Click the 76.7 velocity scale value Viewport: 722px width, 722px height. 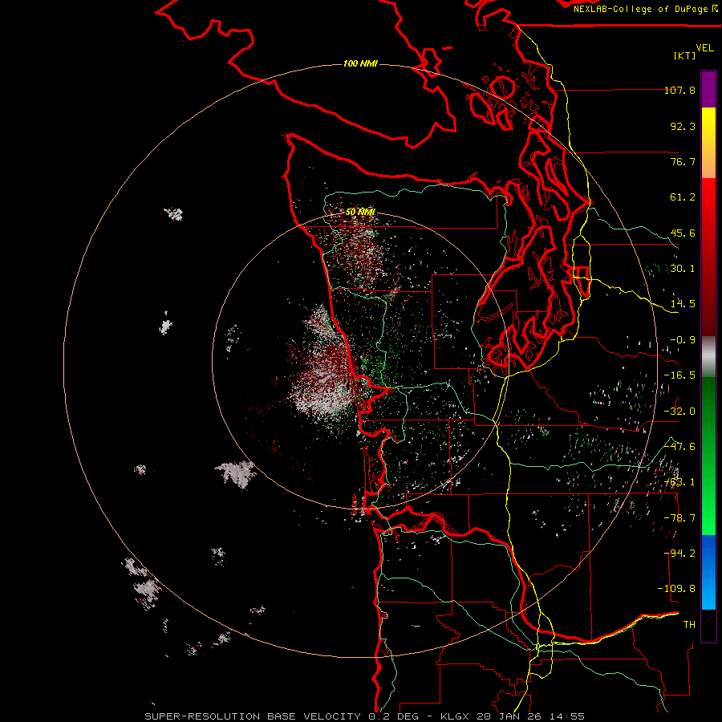[683, 161]
